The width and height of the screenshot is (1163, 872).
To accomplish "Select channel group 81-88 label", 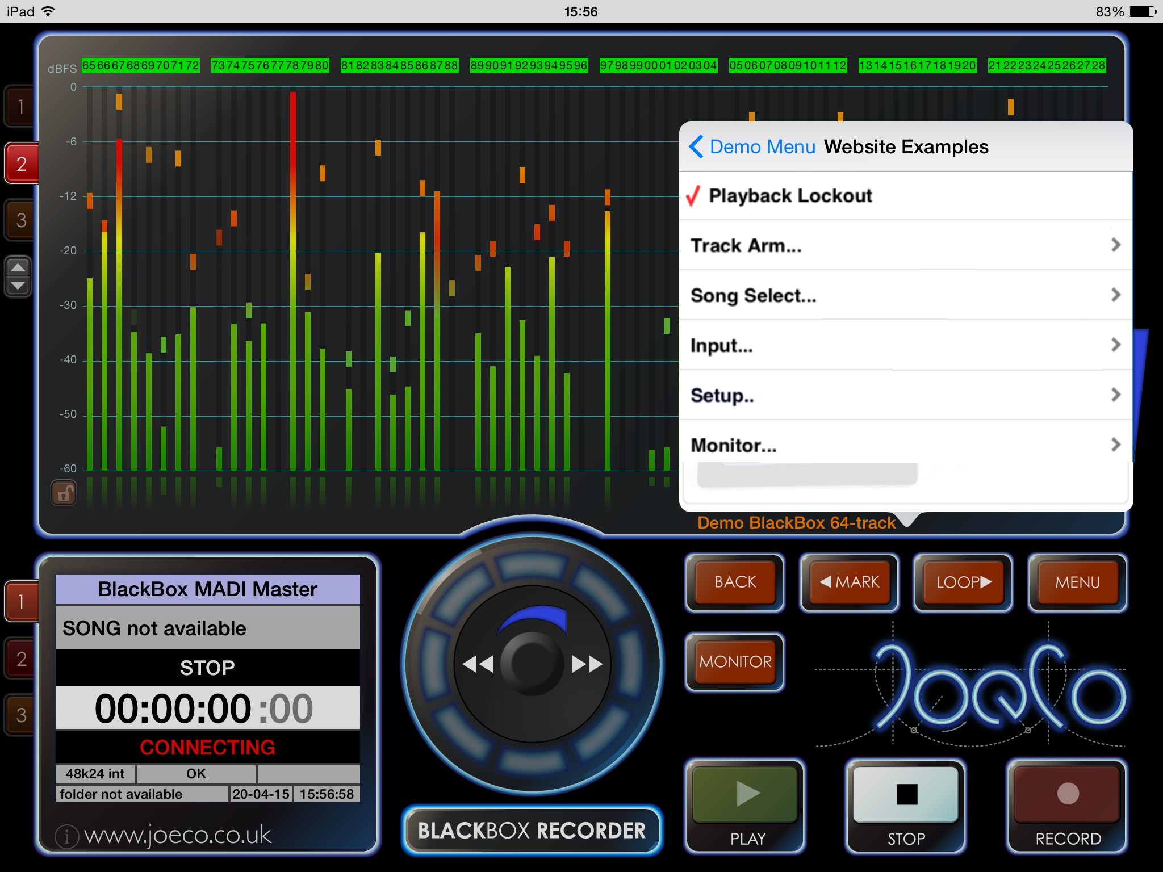I will coord(400,65).
